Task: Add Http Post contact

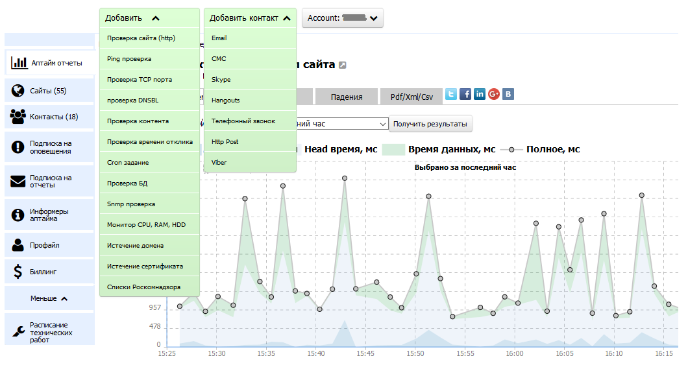Action: pos(250,141)
